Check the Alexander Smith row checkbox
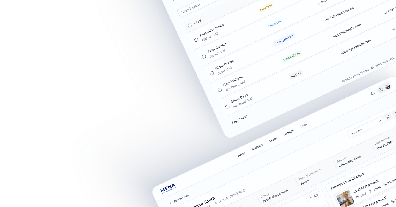 click(x=196, y=40)
